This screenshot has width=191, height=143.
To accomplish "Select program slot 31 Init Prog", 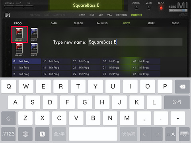I will coord(116,68).
